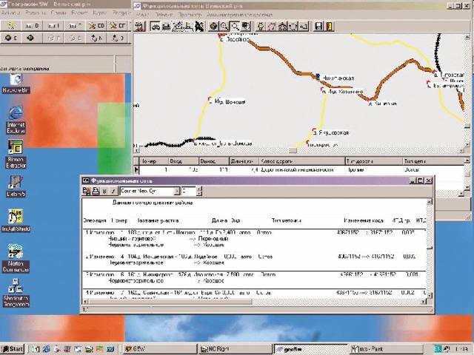Open the Объект menu in the map window
Viewport: 474px width, 355px height.
164,14
